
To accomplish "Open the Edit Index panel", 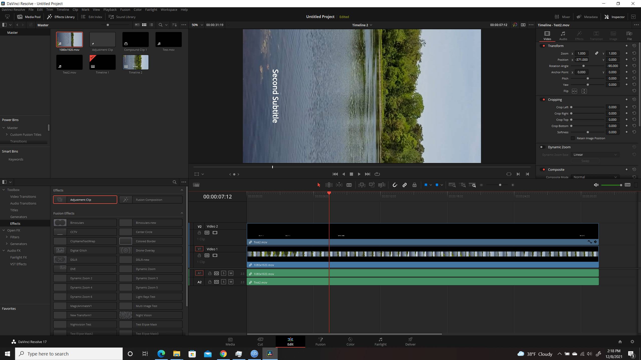I will (x=92, y=17).
